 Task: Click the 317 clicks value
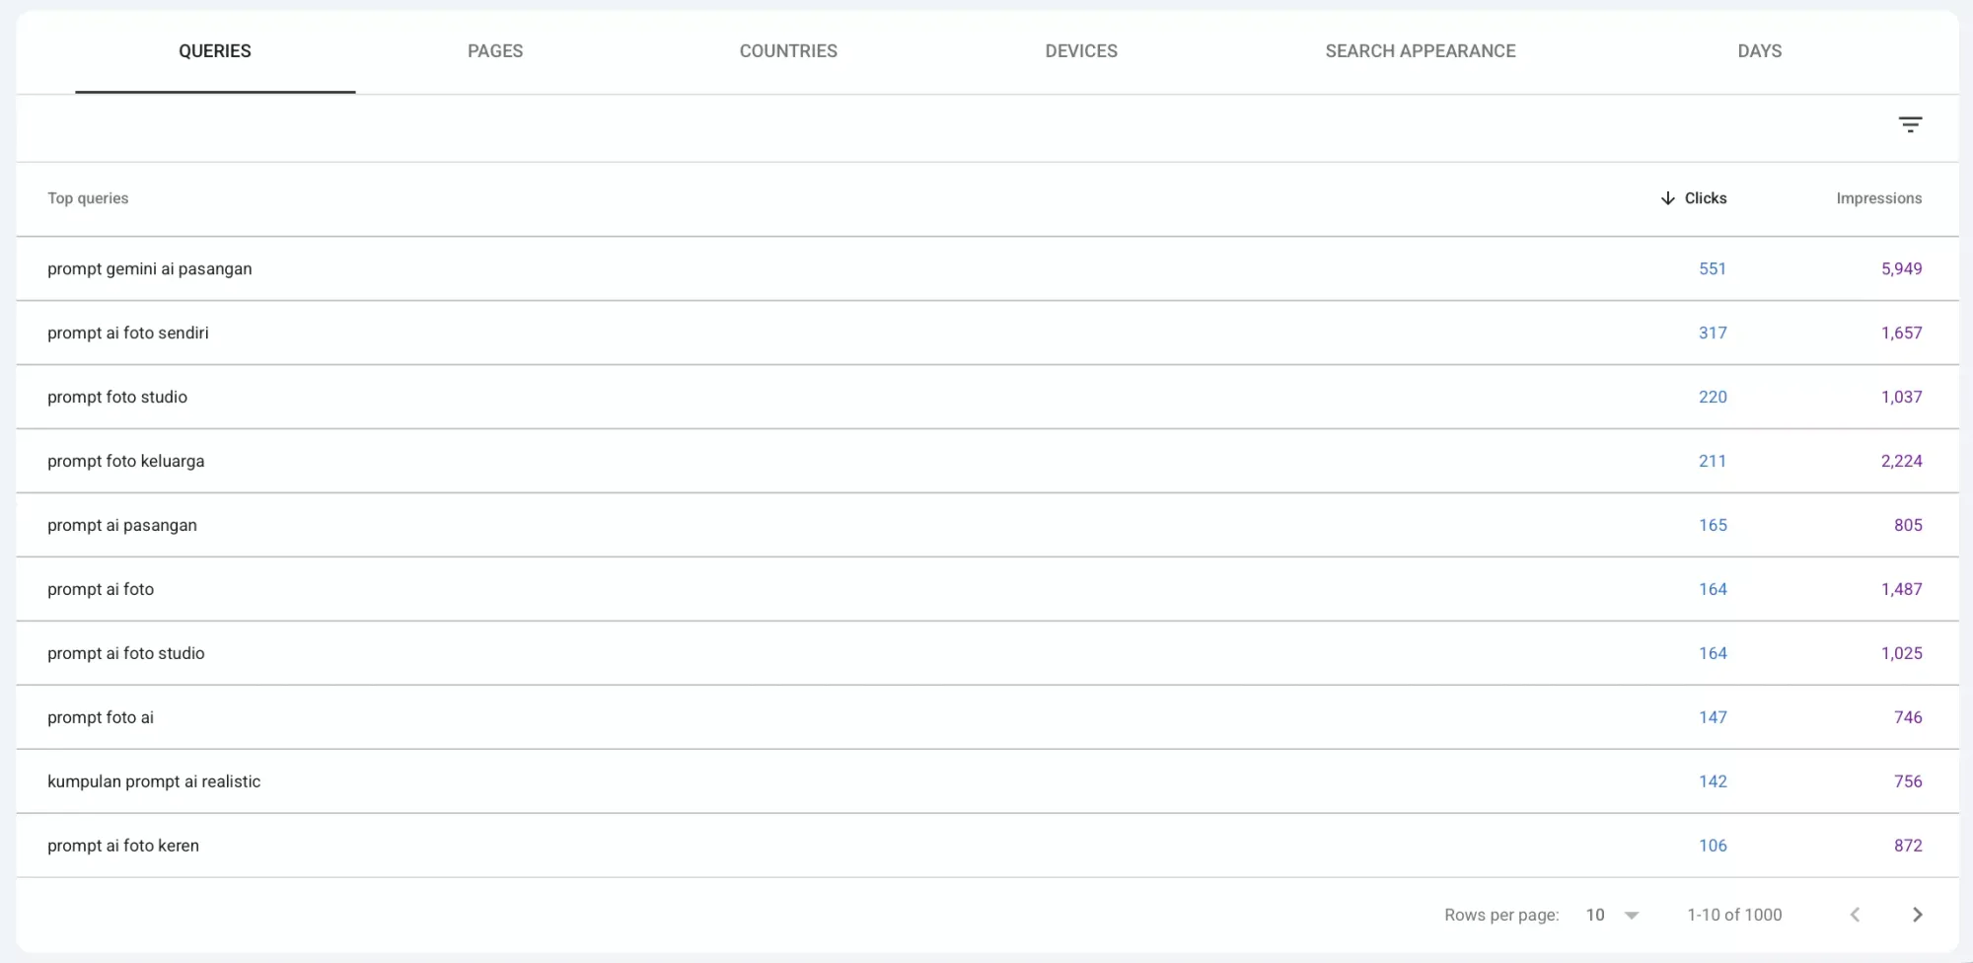click(1713, 333)
